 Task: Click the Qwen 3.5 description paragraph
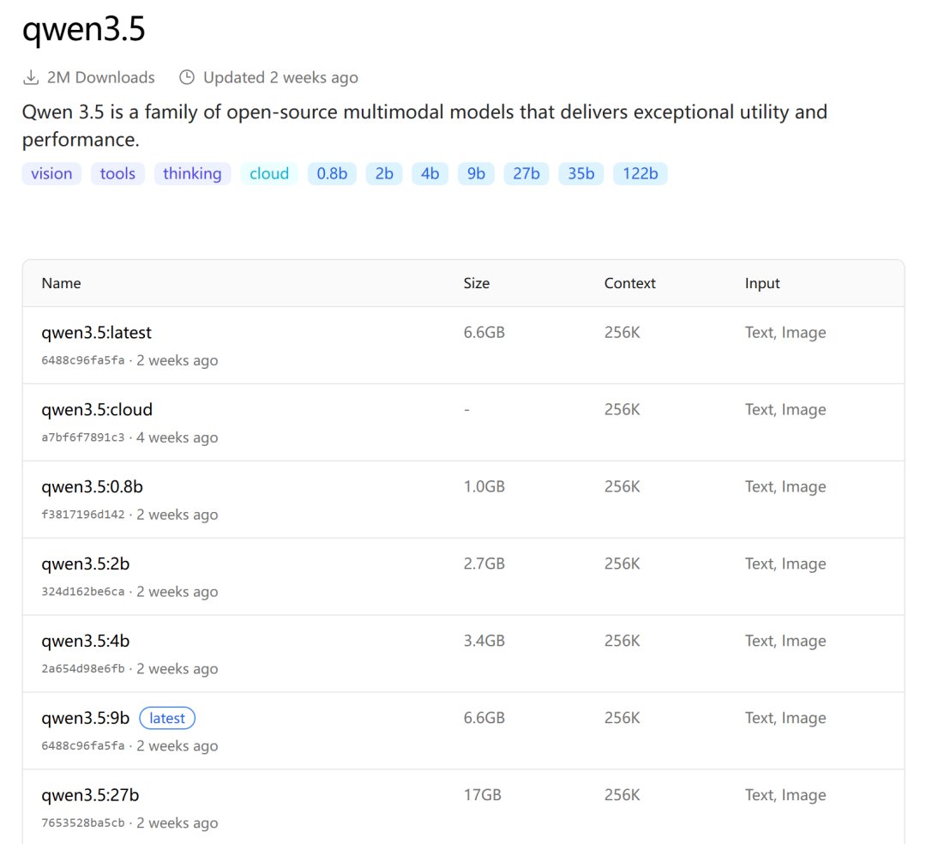point(424,125)
